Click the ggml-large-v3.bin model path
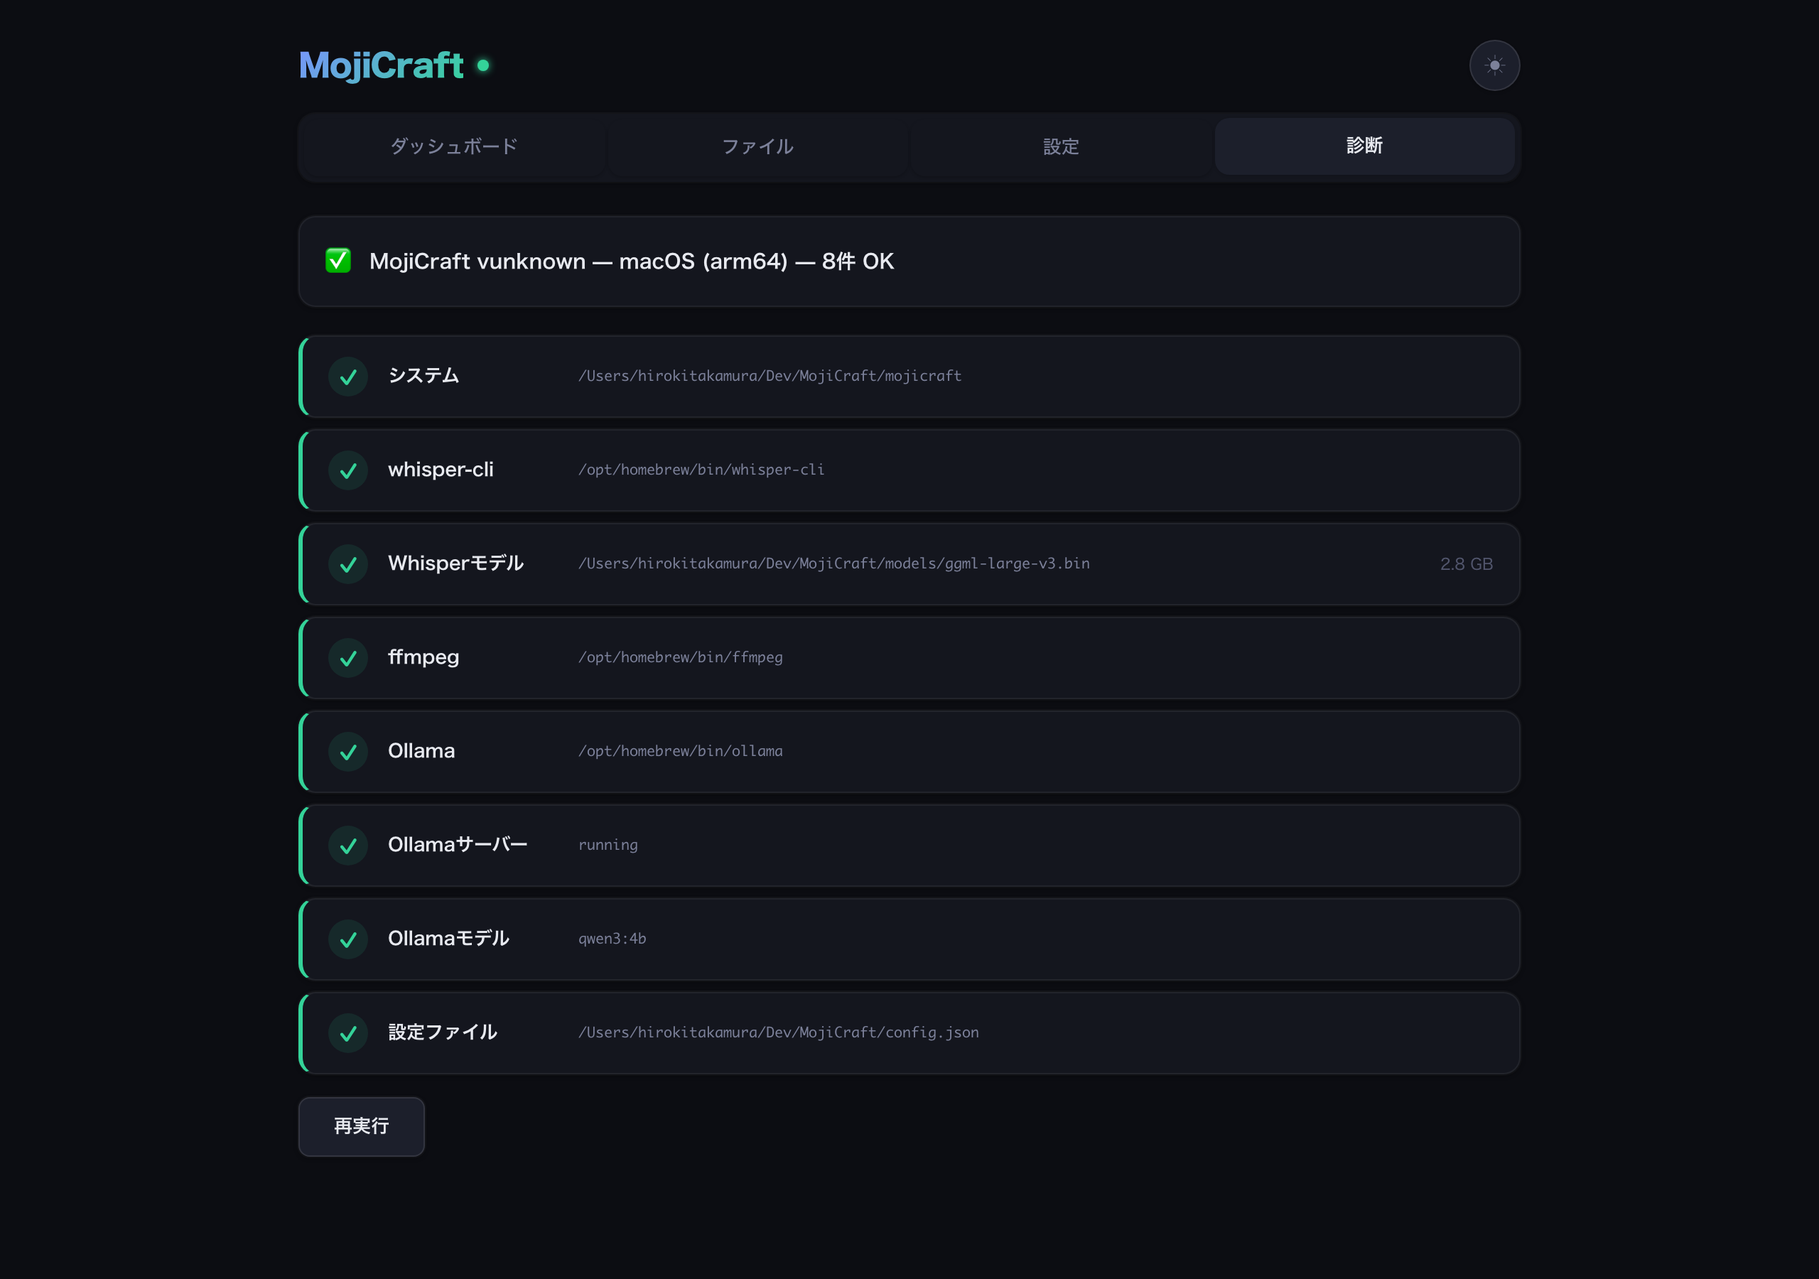Viewport: 1819px width, 1279px height. pyautogui.click(x=833, y=563)
